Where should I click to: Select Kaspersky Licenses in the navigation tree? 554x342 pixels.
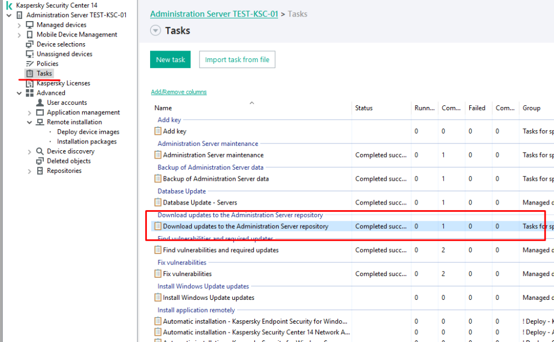[63, 83]
